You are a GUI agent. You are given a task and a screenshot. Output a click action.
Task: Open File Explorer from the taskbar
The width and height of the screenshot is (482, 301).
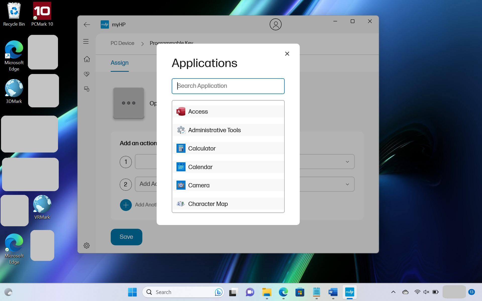[x=267, y=292]
